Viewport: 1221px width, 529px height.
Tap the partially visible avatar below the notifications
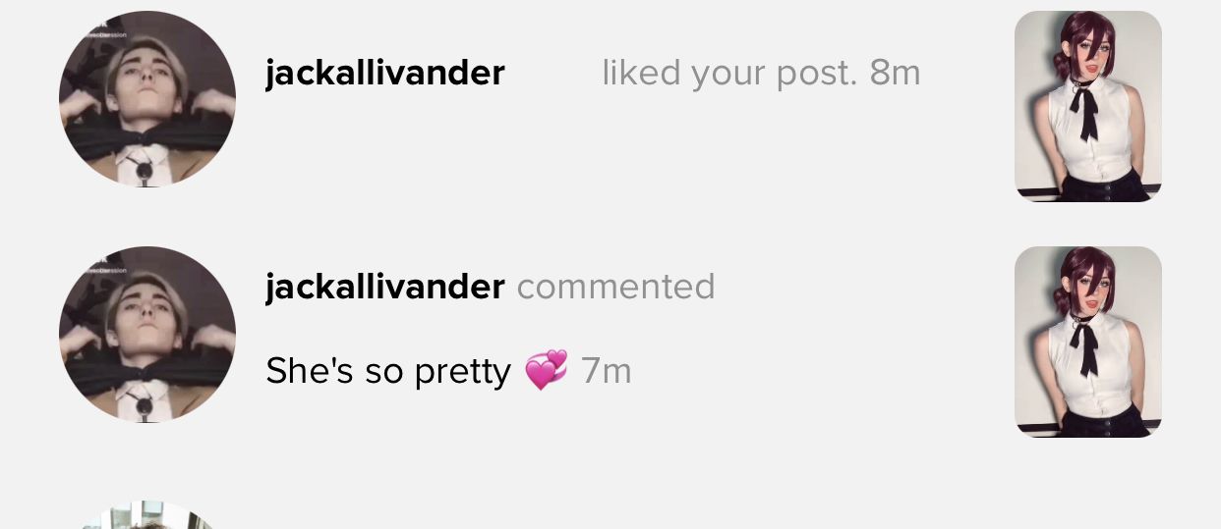(147, 515)
